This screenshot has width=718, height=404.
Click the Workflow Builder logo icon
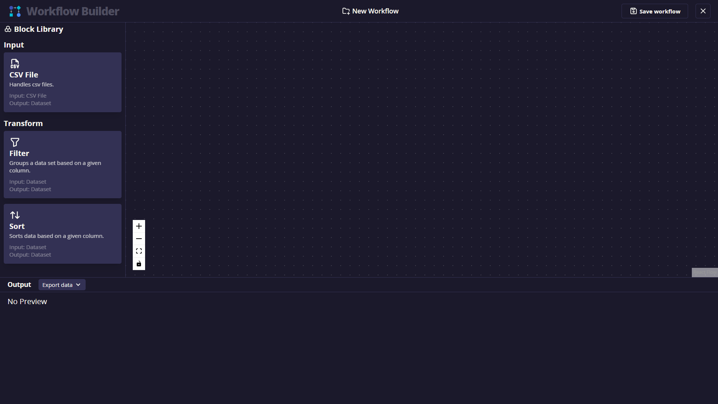pyautogui.click(x=15, y=11)
